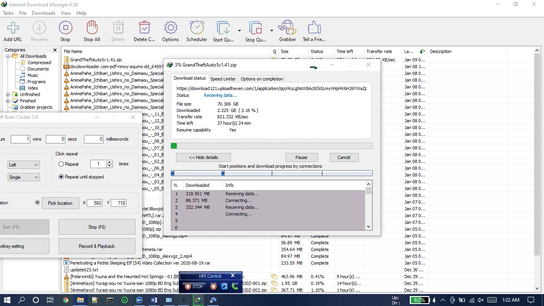This screenshot has height=306, width=544.
Task: Increase the repeat times spinner
Action: coord(110,162)
